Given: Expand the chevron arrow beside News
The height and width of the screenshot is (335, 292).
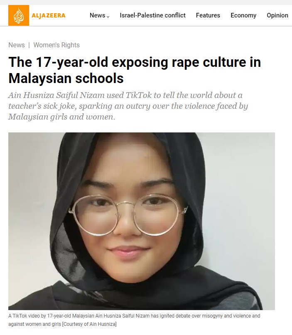Looking at the screenshot, I should tap(108, 17).
